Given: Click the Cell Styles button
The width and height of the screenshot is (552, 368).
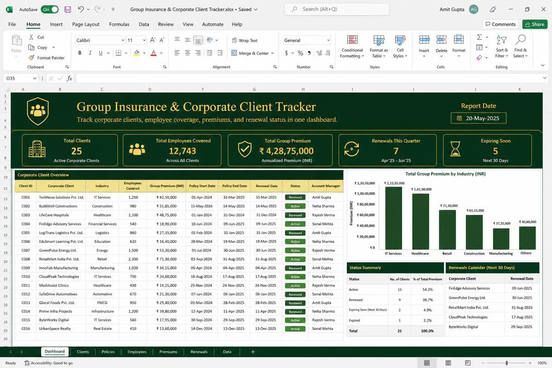Looking at the screenshot, I should [400, 47].
